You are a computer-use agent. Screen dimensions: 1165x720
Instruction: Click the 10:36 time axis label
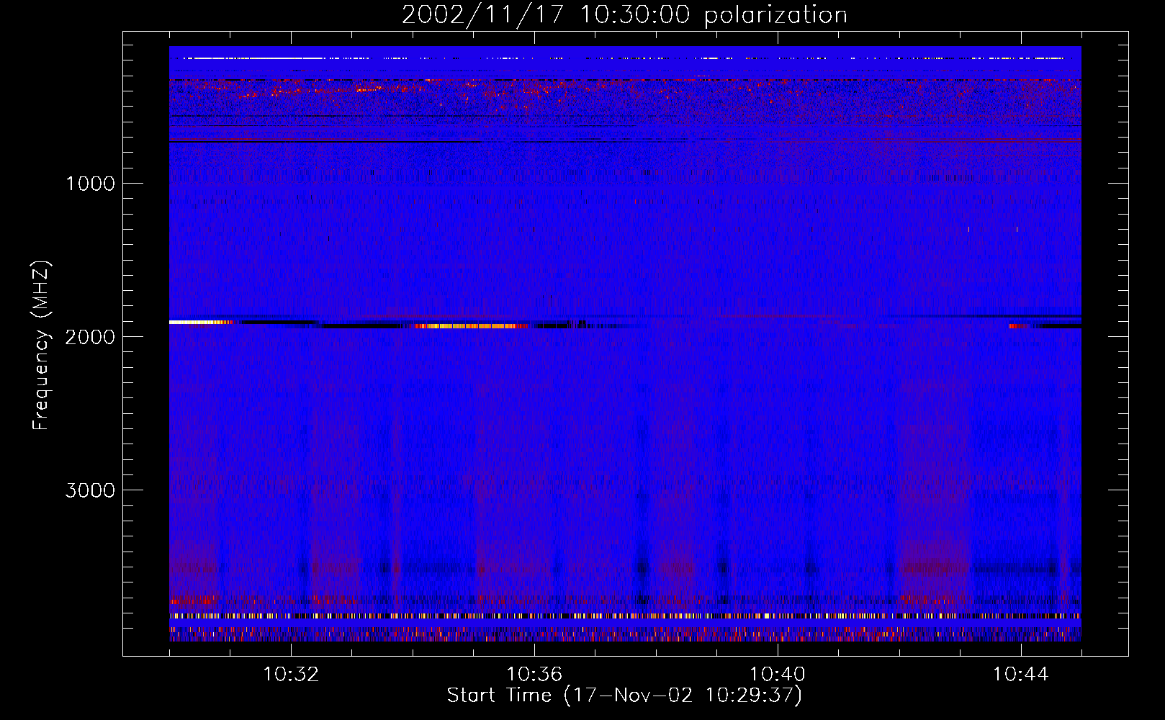click(x=534, y=675)
